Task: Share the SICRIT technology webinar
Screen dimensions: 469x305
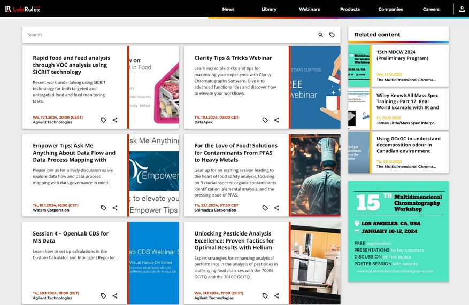Action: click(115, 120)
